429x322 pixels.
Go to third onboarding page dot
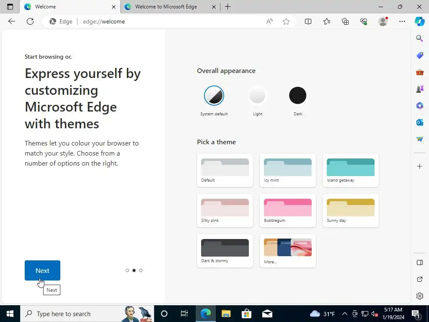click(141, 270)
